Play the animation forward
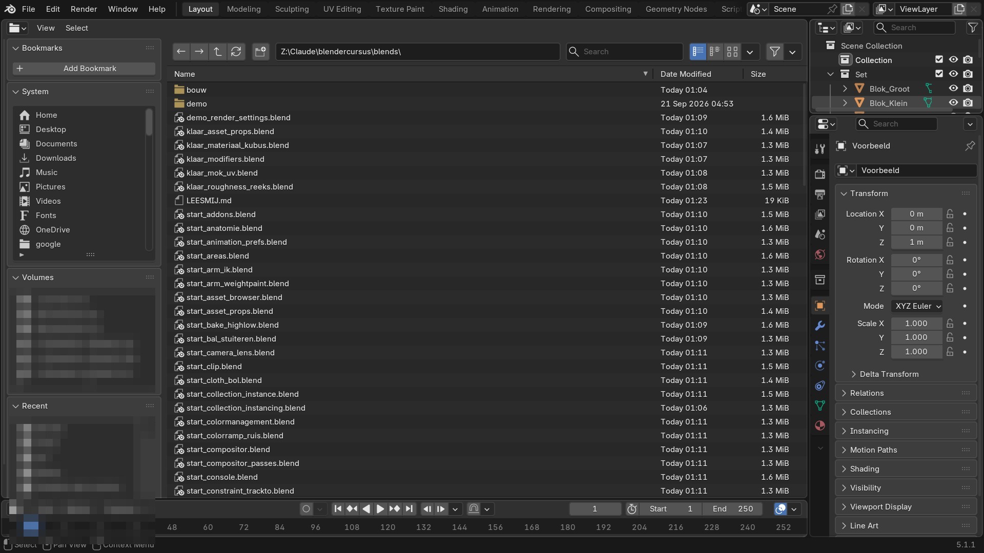984x553 pixels. pos(380,509)
